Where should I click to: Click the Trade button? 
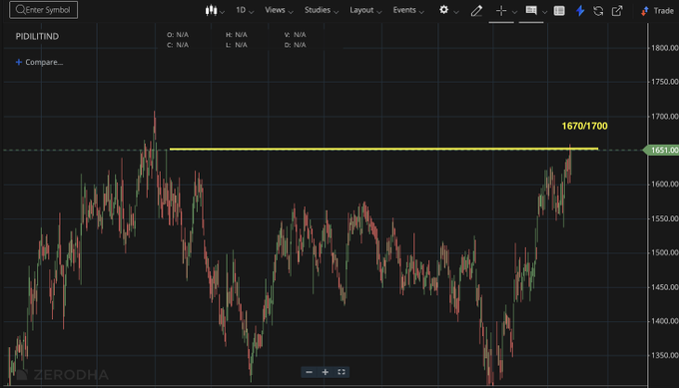[657, 10]
